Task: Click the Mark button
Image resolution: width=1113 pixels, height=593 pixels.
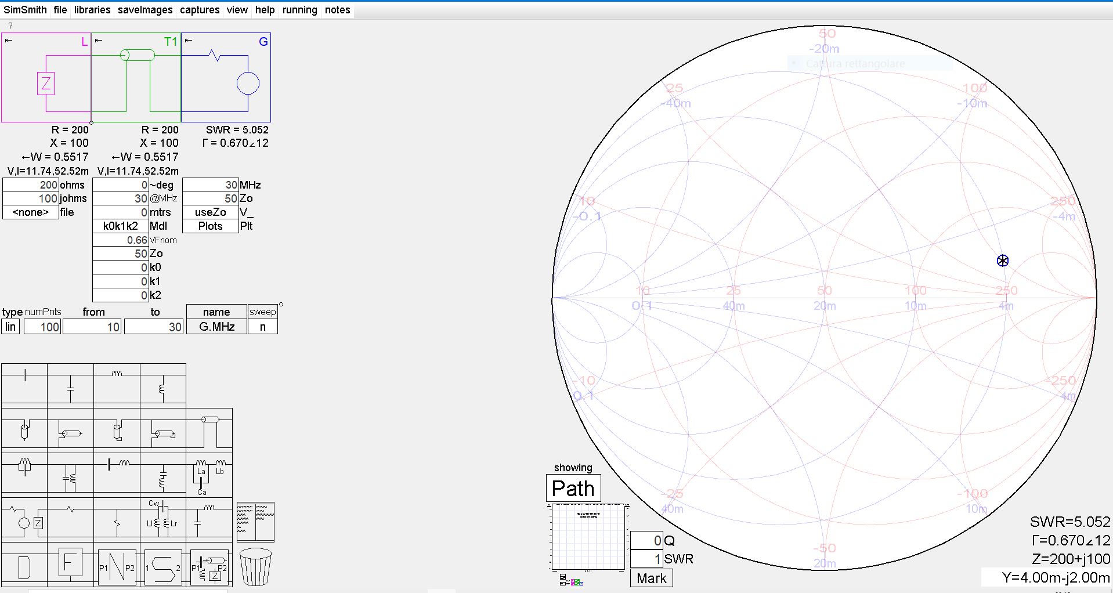Action: tap(652, 578)
